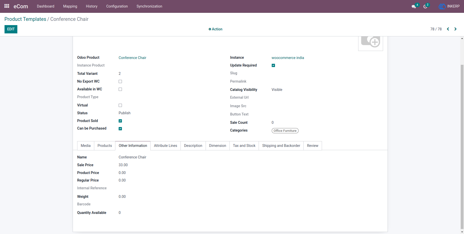Click the Office Furniture category tag
Viewport: 464px width, 234px height.
[285, 131]
